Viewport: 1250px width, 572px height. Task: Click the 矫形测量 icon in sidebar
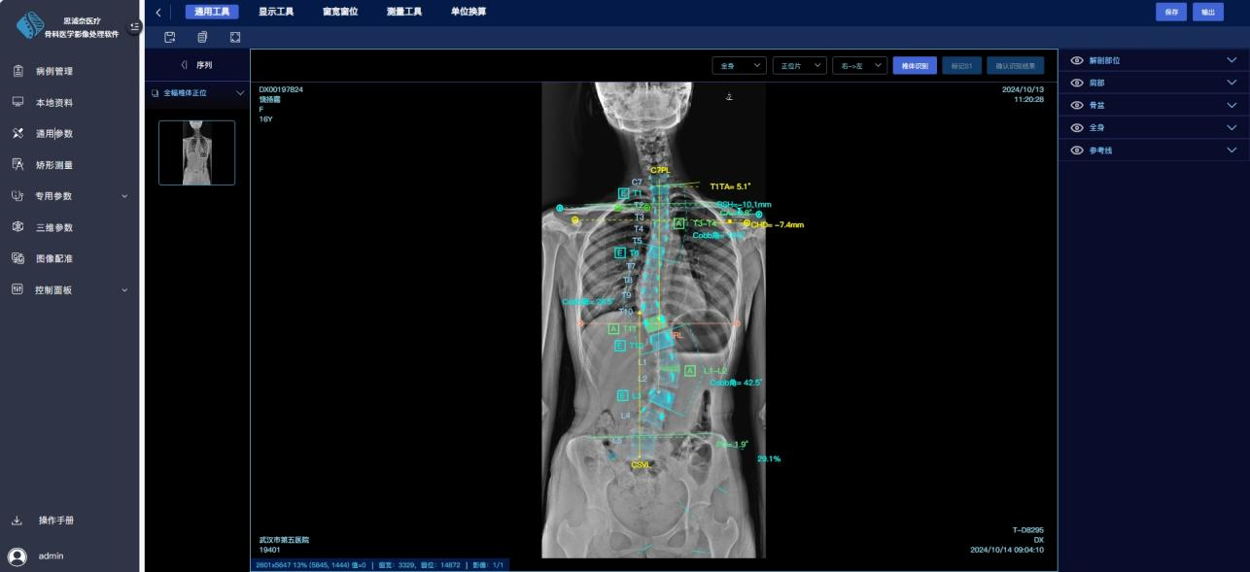(17, 164)
